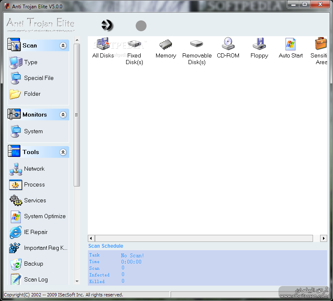
Task: Open the Backup recycle icon
Action: click(16, 264)
